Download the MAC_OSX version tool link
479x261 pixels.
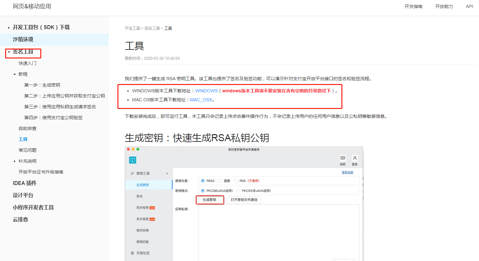[x=201, y=100]
